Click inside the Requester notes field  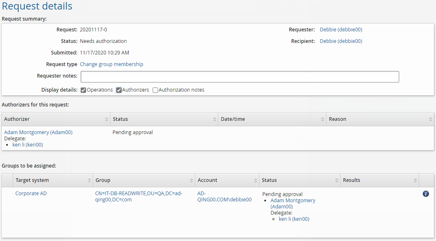[x=240, y=77]
